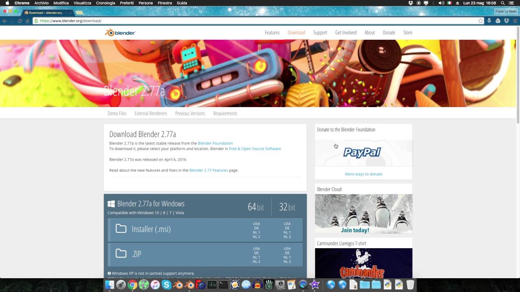This screenshot has height=292, width=520.
Task: Open Notification Center from the menu bar
Action: tap(512, 3)
